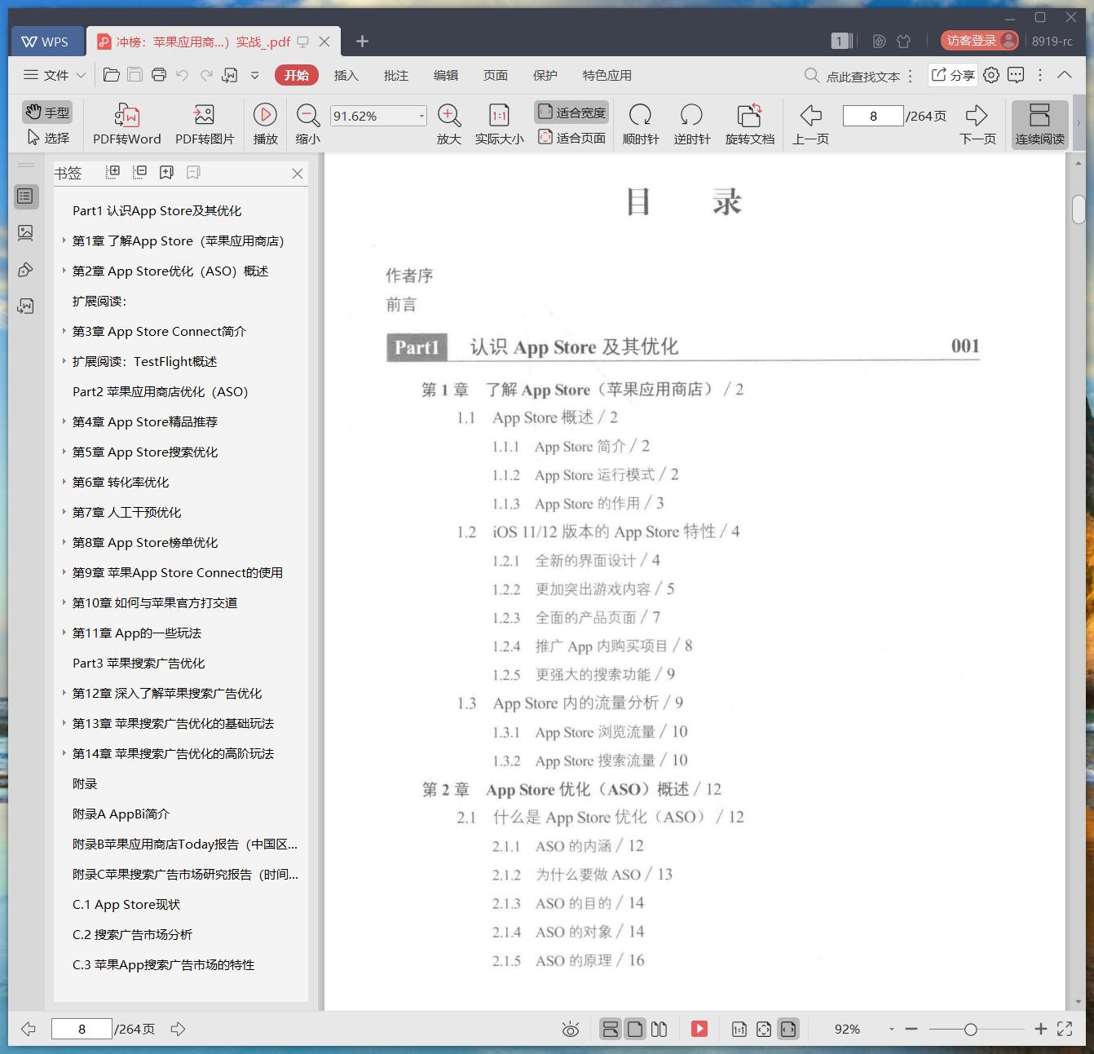Viewport: 1094px width, 1054px height.
Task: Switch to the 插入 tab
Action: pos(346,75)
